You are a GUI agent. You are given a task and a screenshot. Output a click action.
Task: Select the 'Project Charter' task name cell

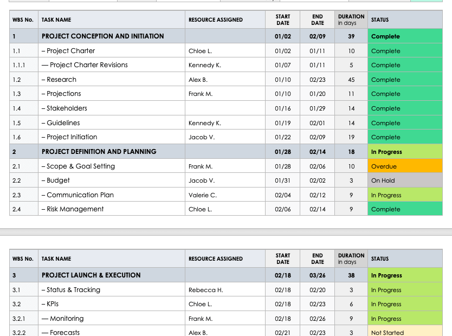coord(112,51)
